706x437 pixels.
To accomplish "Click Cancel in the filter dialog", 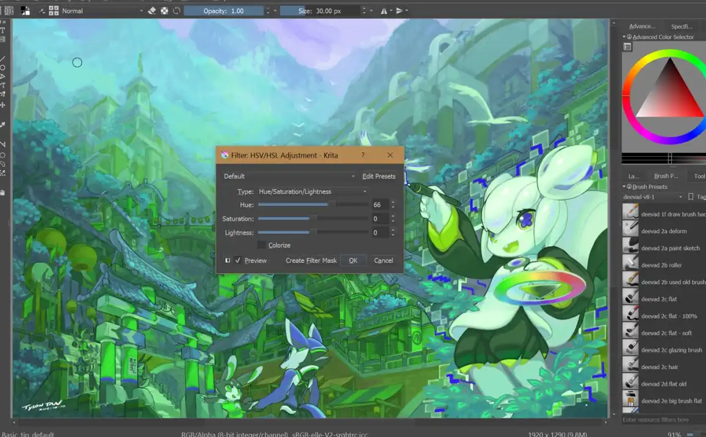I will tap(384, 260).
